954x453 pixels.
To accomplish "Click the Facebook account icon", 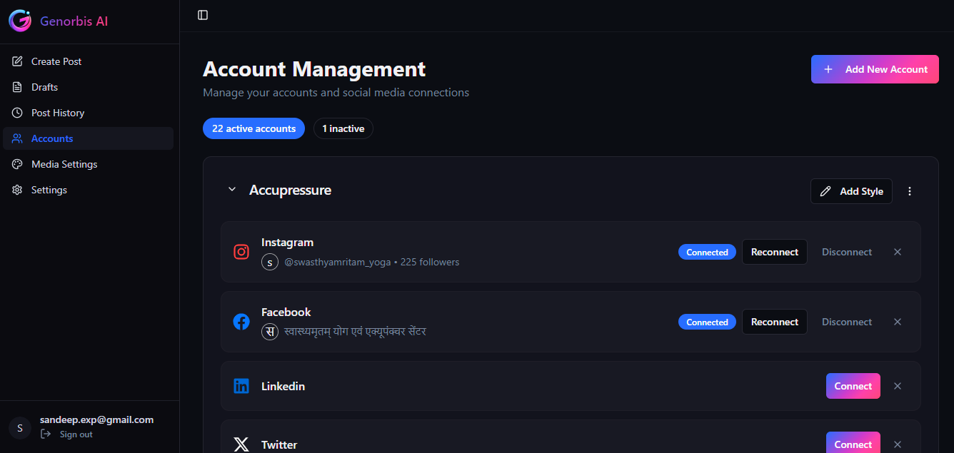I will pos(241,321).
